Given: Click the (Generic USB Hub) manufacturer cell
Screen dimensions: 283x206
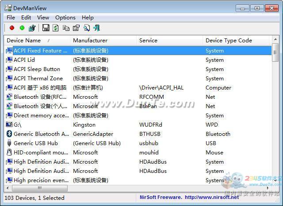Looking at the screenshot, I should [97, 143].
